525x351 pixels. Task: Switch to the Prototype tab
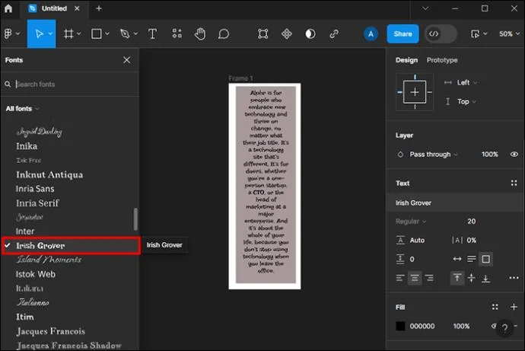pos(442,60)
